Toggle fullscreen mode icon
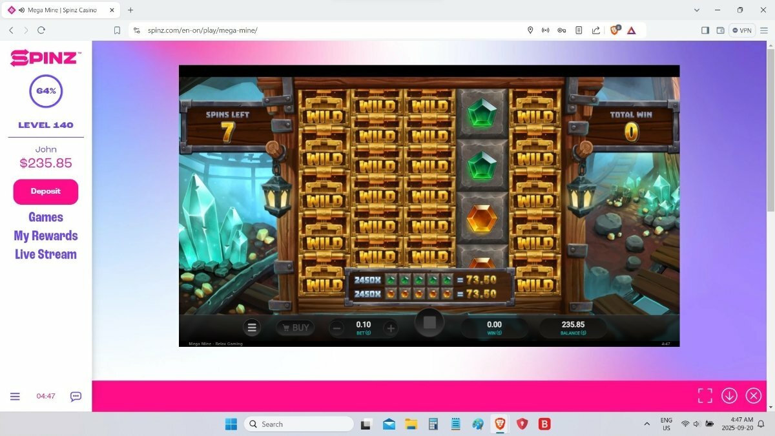This screenshot has width=775, height=436. pos(705,395)
